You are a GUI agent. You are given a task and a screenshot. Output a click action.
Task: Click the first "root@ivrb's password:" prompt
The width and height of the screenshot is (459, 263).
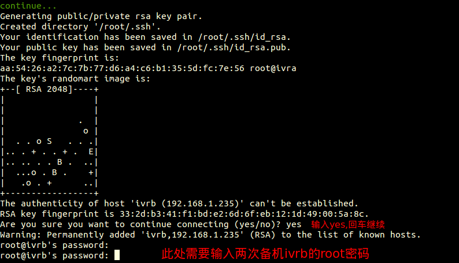pos(54,245)
